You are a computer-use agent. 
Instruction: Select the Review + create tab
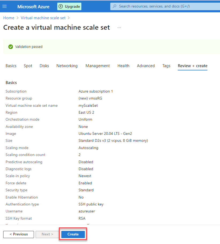(x=193, y=66)
